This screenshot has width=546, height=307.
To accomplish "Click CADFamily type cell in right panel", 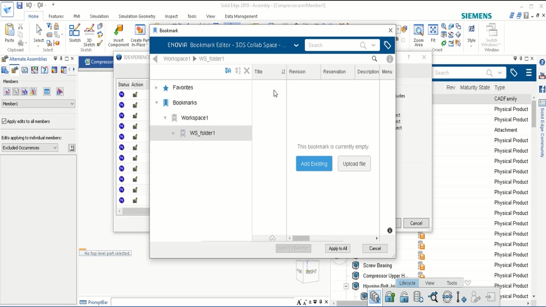I will 505,99.
